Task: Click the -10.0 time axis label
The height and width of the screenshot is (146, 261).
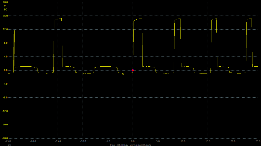Action: tap(83, 141)
